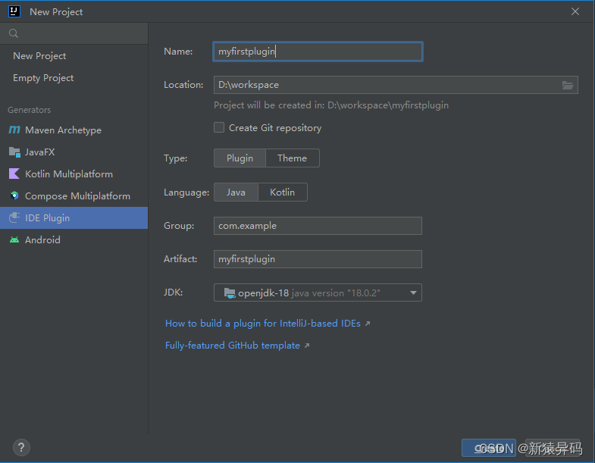Select the Maven Archetype generator

click(x=74, y=130)
